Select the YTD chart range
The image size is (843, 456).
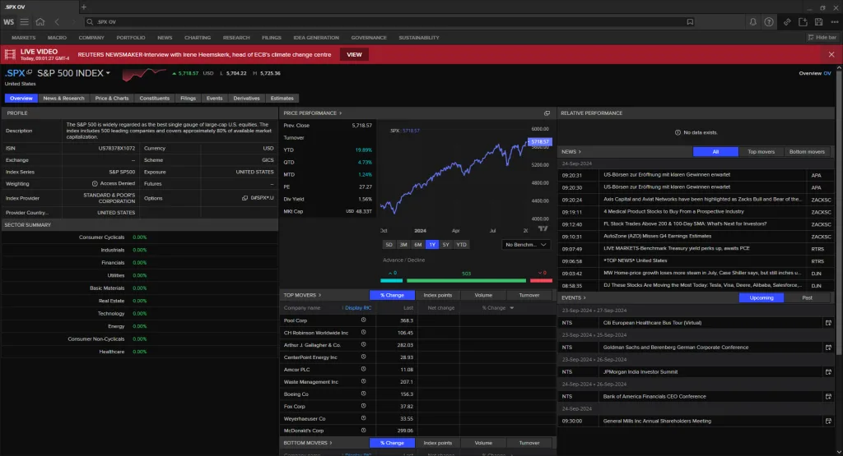(x=461, y=245)
